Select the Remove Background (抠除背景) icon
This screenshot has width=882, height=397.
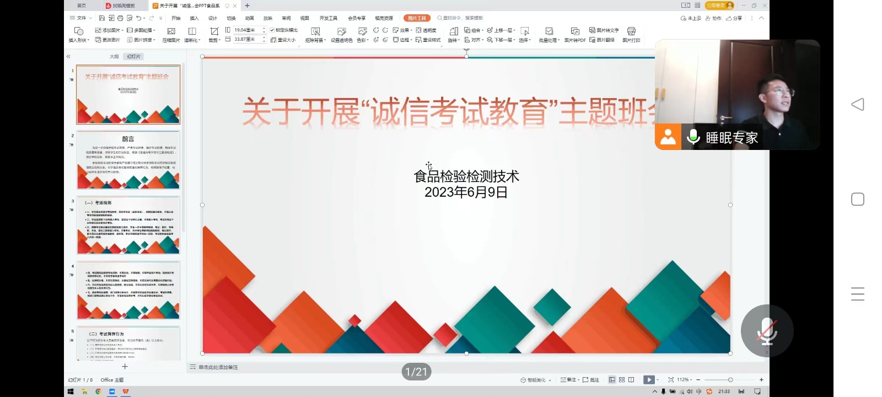click(315, 32)
